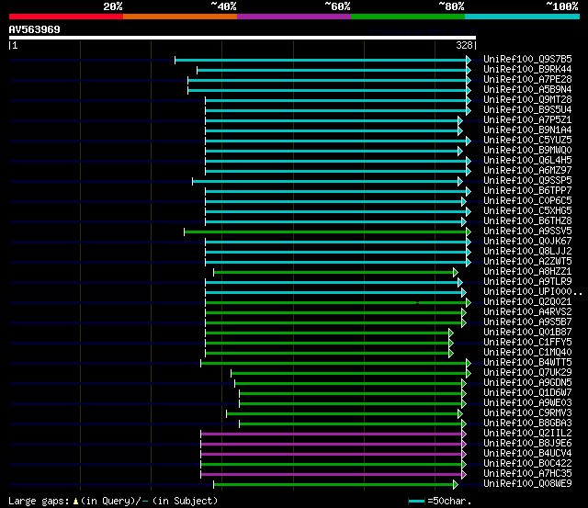Select the UniRef100_A7PE28 label
Image resolution: width=588 pixels, height=508 pixels.
pyautogui.click(x=527, y=80)
